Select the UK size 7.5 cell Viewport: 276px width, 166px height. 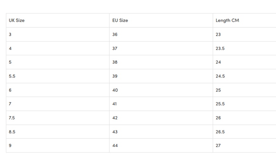coord(12,118)
